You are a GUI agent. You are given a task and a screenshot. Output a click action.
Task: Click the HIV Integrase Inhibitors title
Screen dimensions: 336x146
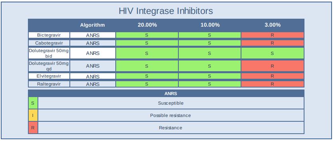[x=166, y=11]
